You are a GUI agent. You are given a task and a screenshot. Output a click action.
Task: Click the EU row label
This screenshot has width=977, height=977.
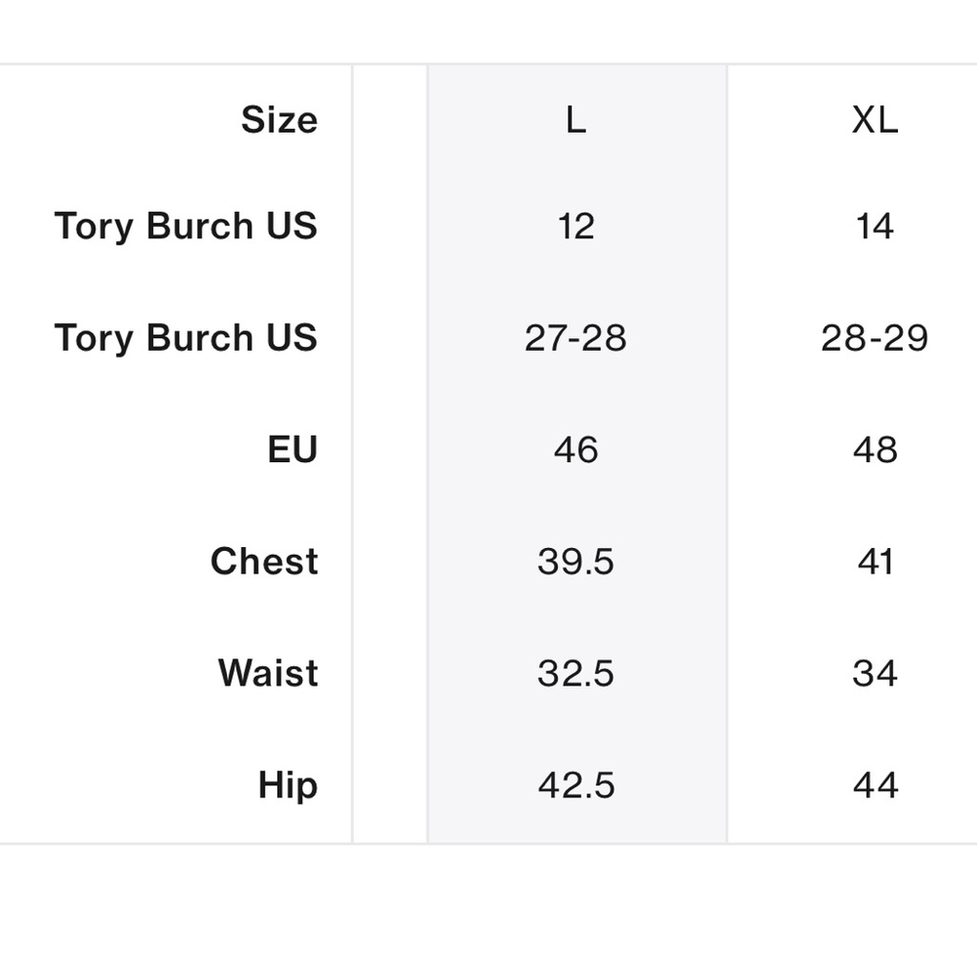(x=292, y=449)
